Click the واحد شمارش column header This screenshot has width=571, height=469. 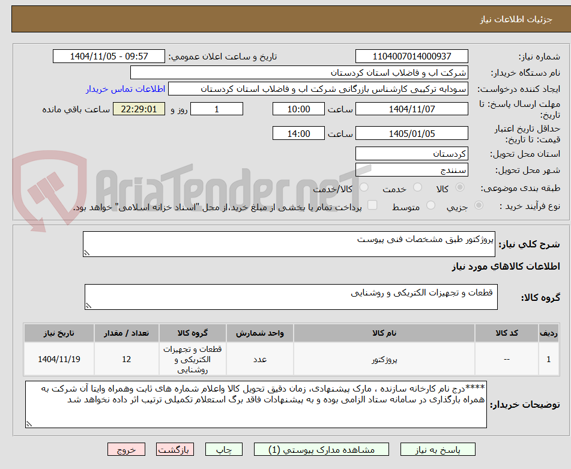click(x=259, y=333)
